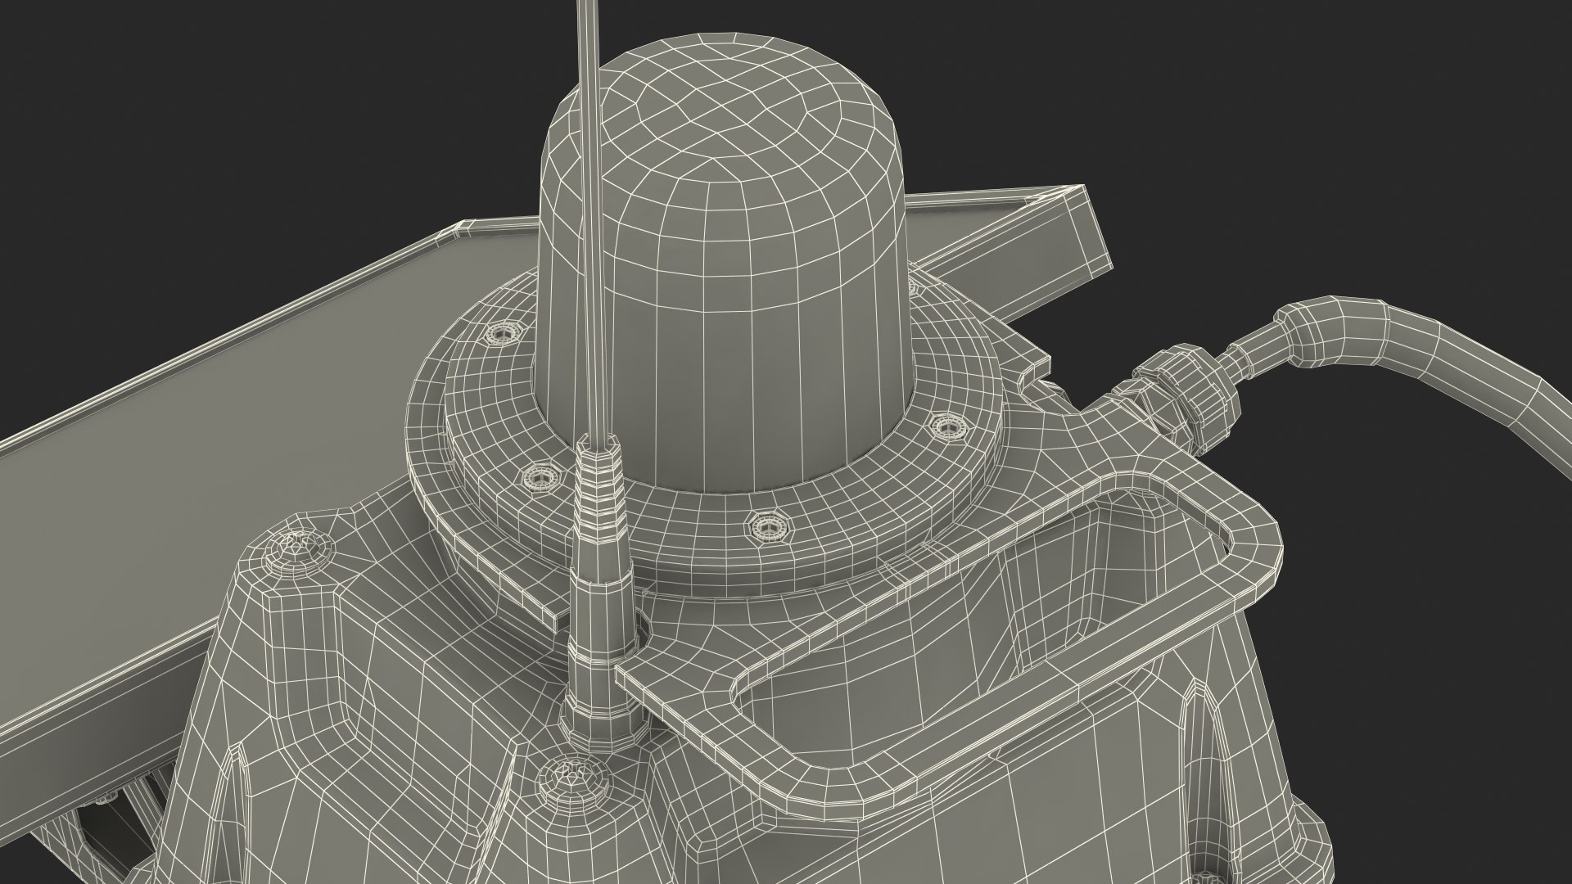Select the right-side hex bolt on flange
The image size is (1572, 884).
[x=946, y=426]
